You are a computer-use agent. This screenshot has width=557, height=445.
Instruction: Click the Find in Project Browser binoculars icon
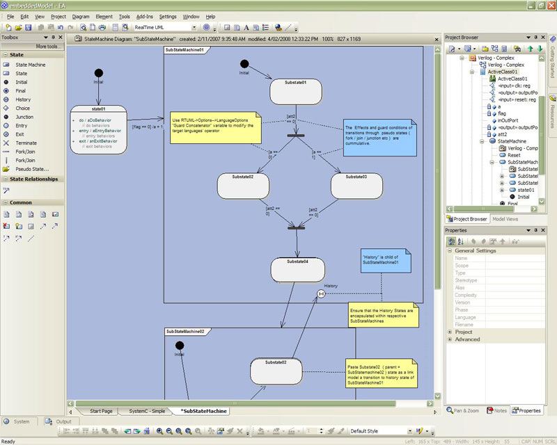point(517,49)
